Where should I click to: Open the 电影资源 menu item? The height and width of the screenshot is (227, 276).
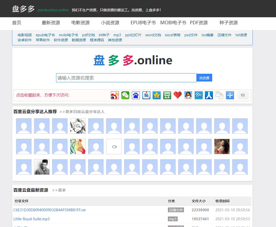click(80, 23)
